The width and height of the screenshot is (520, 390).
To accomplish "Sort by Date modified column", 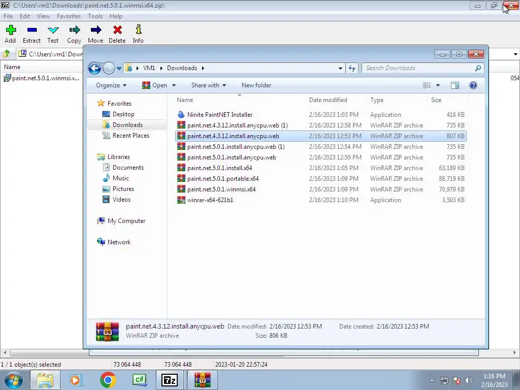I will tap(336, 100).
